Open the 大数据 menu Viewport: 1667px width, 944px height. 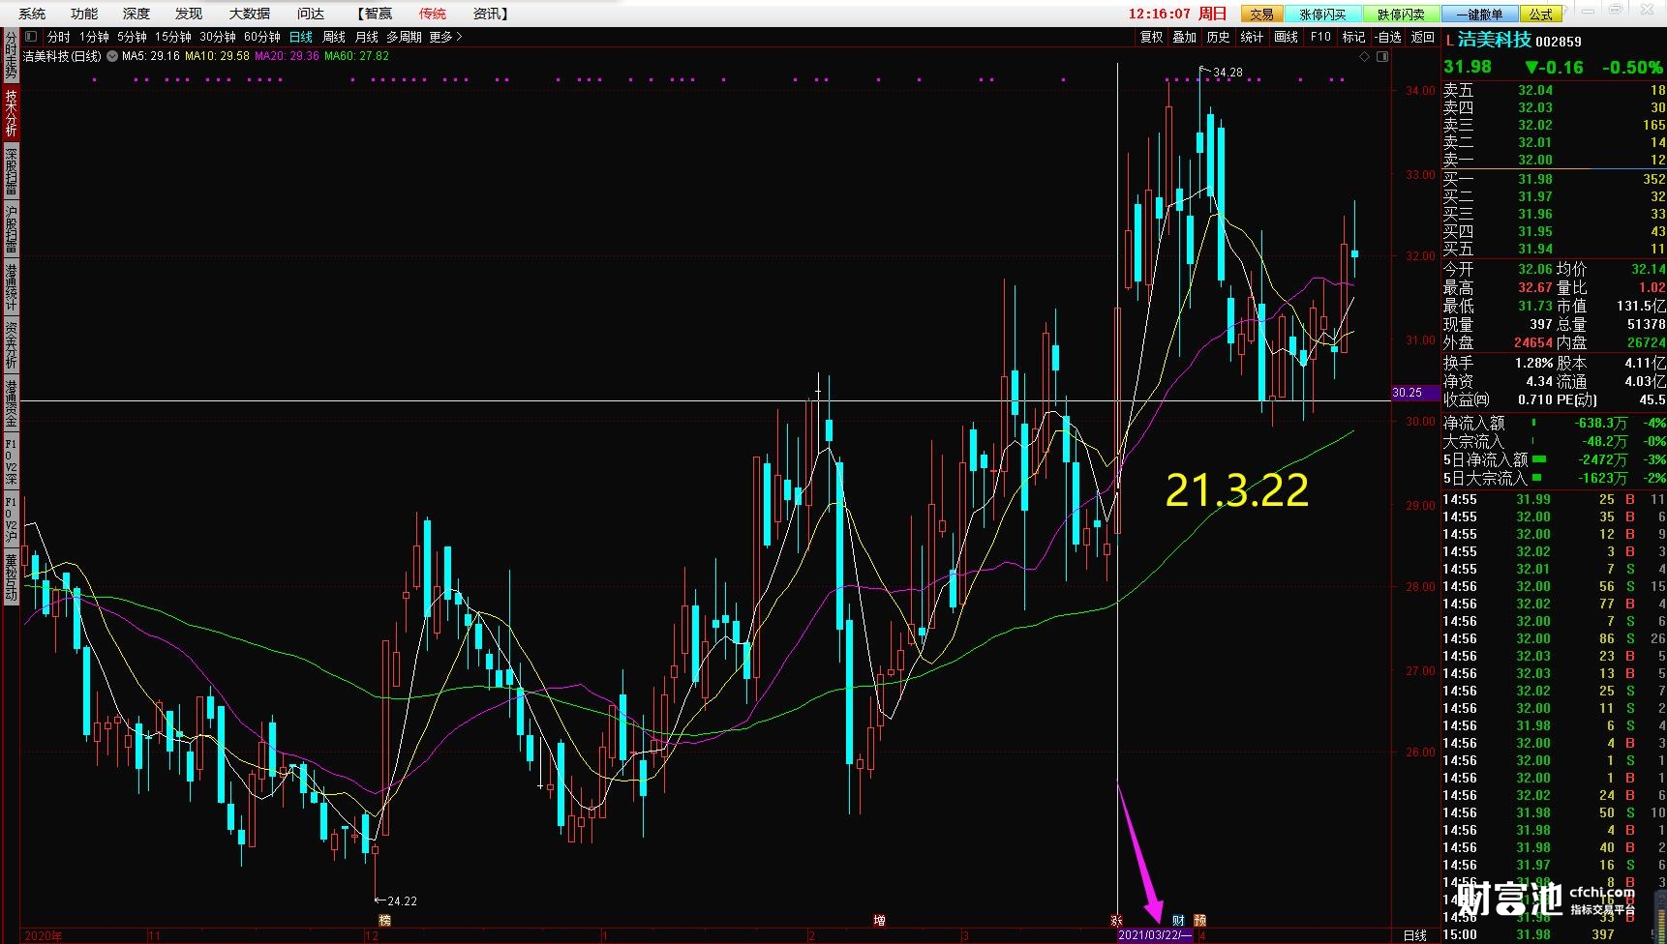[250, 14]
